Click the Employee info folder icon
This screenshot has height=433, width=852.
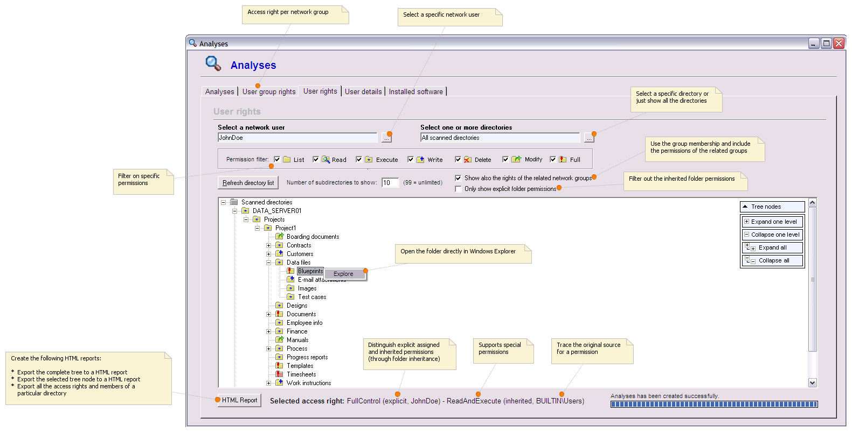(279, 323)
